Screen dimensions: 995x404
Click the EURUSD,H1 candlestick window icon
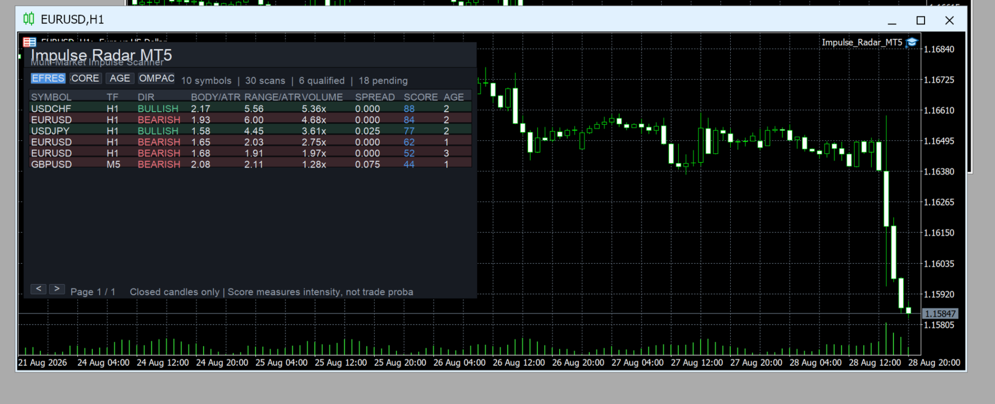click(29, 19)
